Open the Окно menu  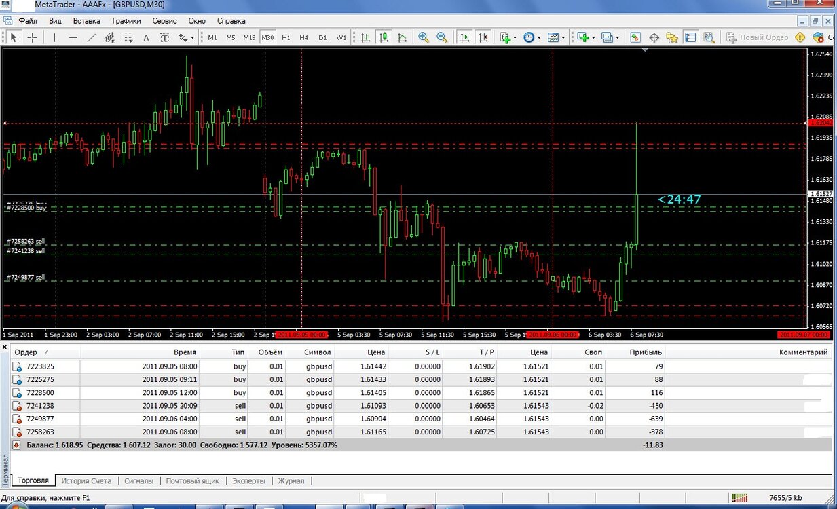click(197, 21)
